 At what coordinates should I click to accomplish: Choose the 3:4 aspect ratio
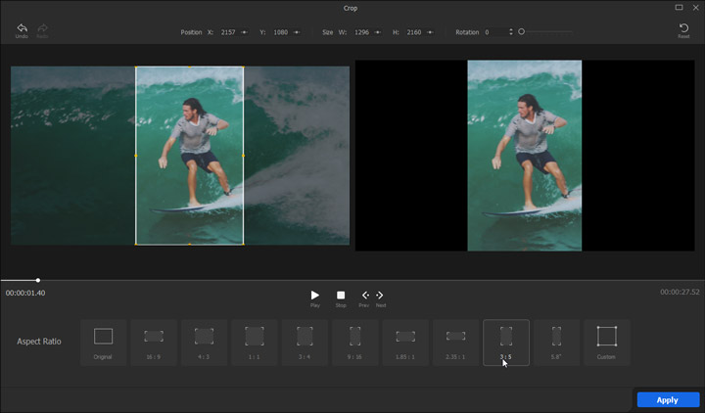click(305, 343)
